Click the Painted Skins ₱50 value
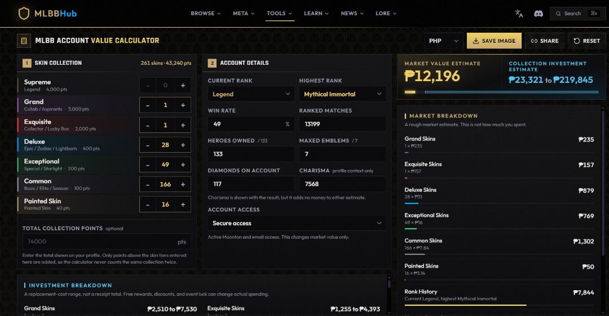Screen dimensions: 609x316 point(588,266)
